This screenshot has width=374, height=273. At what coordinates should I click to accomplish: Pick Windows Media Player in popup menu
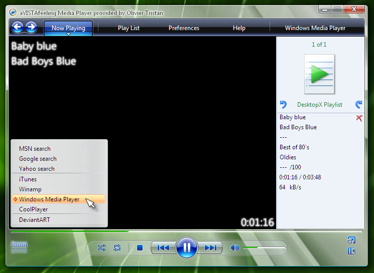coord(59,199)
